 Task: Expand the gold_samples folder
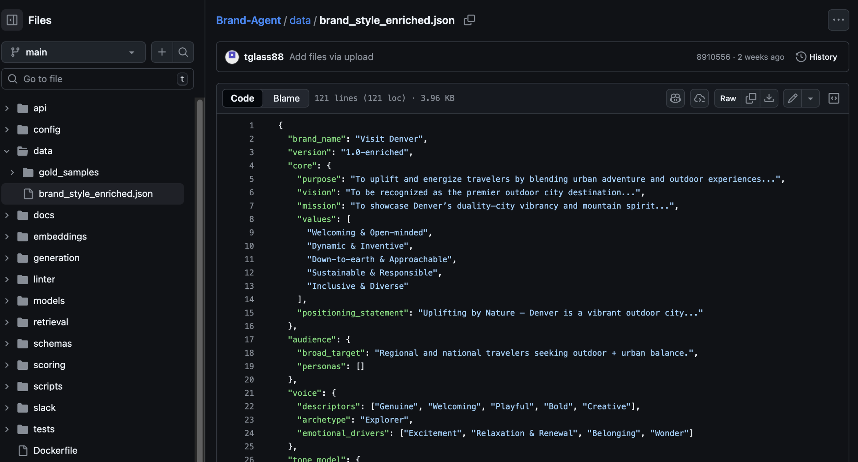(12, 172)
